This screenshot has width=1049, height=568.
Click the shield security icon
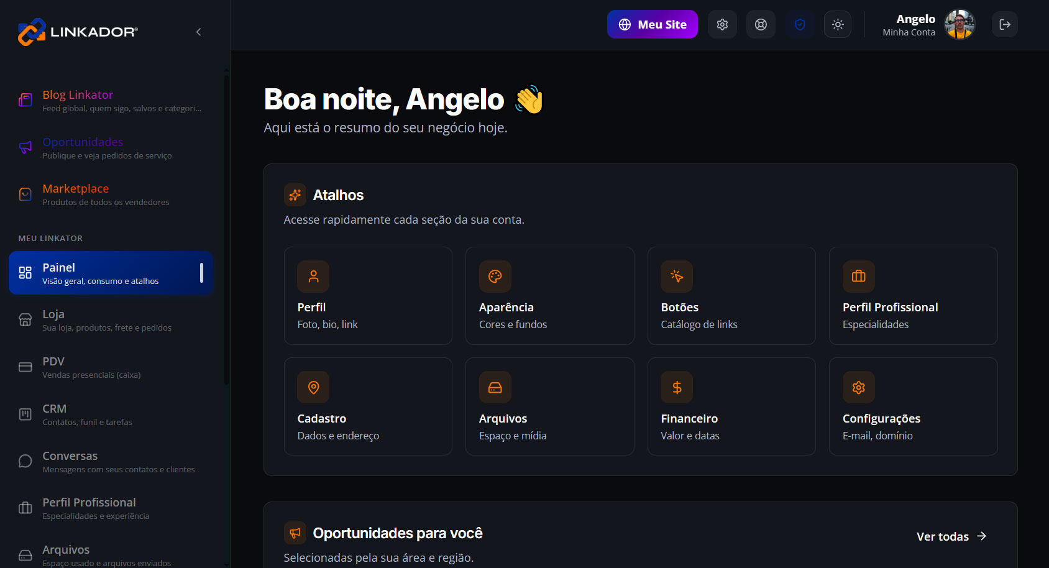pyautogui.click(x=800, y=24)
